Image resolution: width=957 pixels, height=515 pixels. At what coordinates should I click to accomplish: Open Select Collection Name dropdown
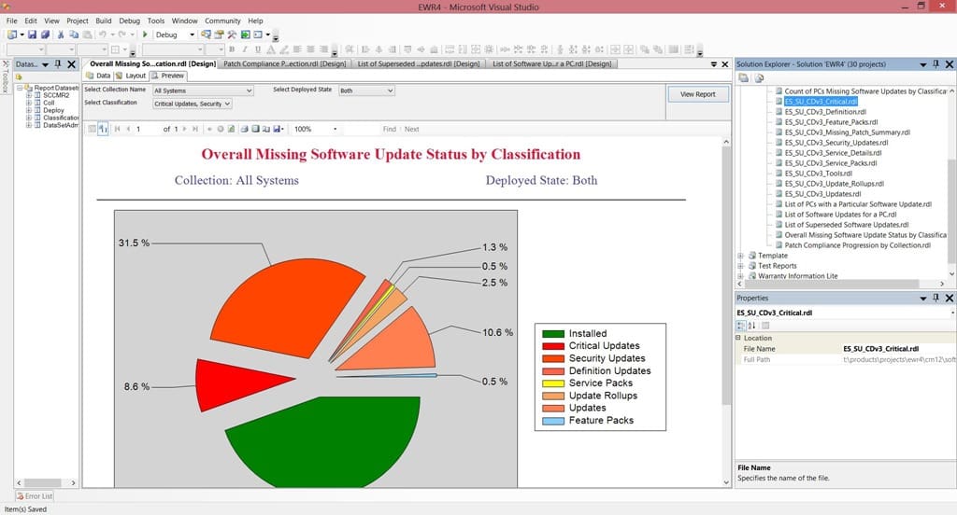point(203,90)
